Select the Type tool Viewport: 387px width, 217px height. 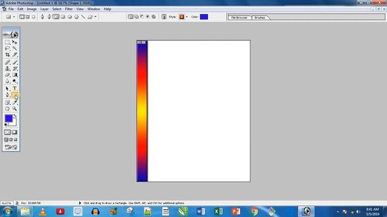tap(15, 89)
